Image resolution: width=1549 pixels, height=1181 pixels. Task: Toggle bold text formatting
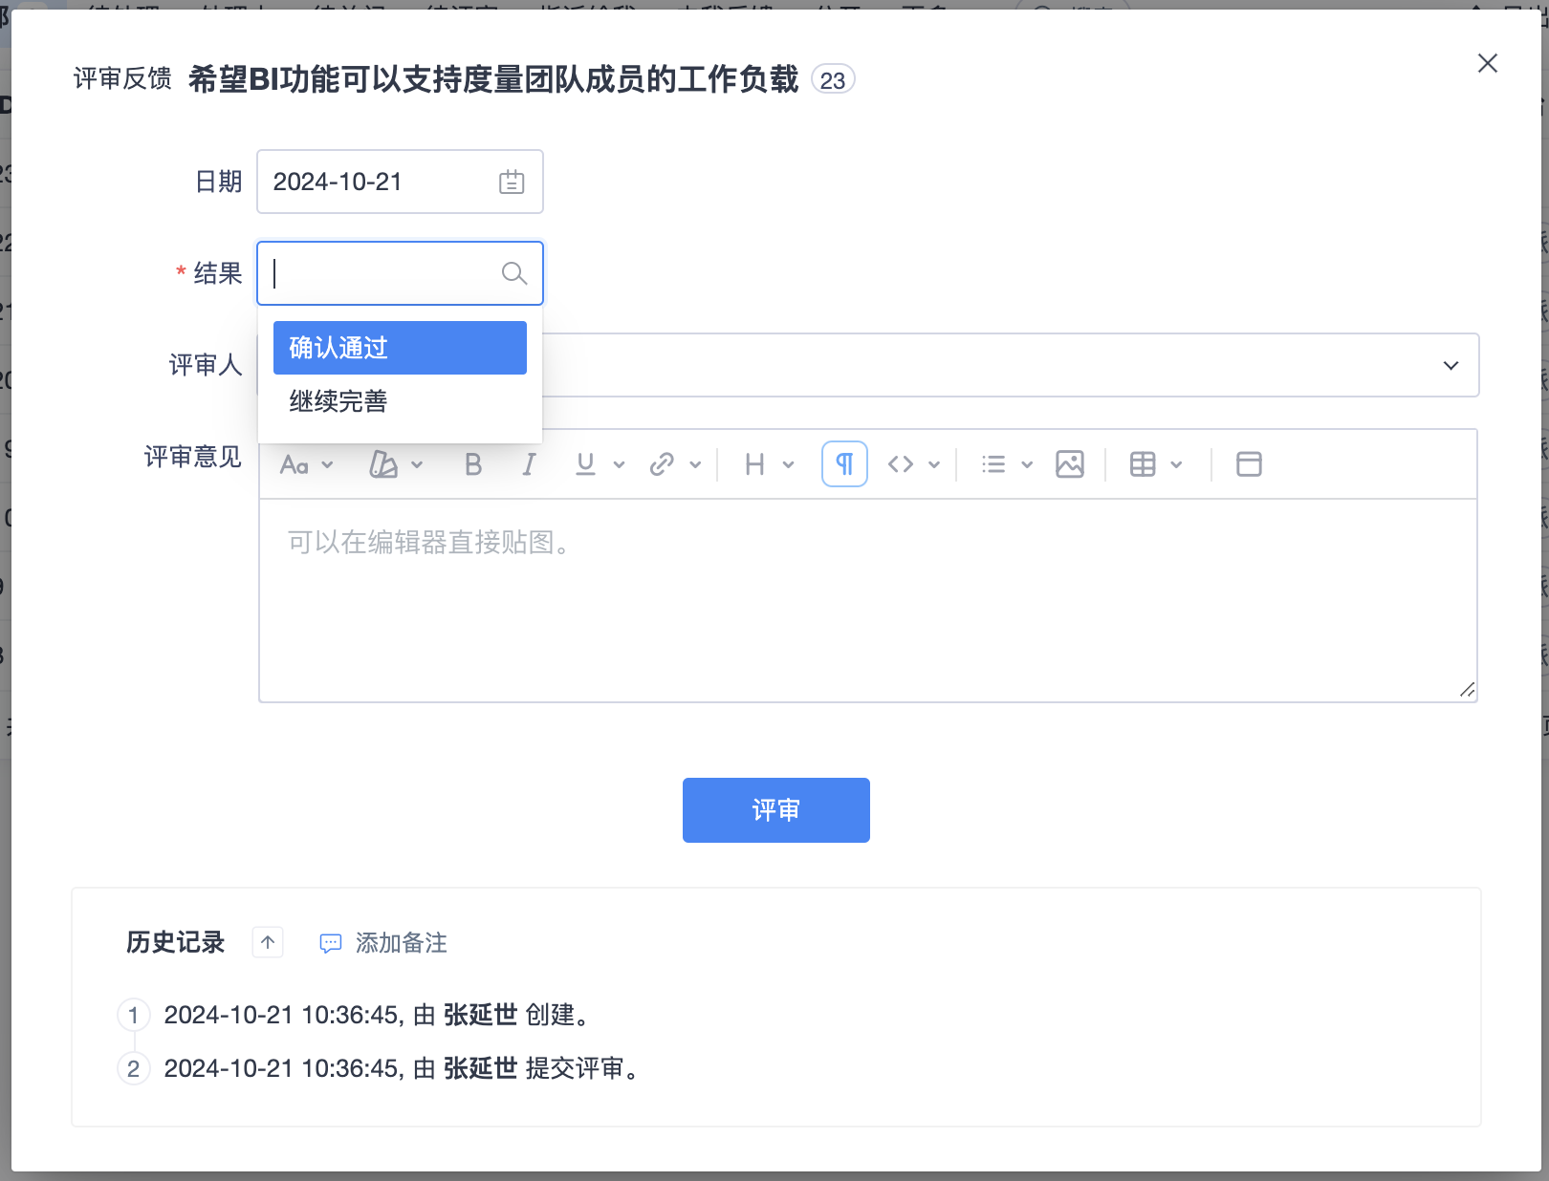click(473, 464)
